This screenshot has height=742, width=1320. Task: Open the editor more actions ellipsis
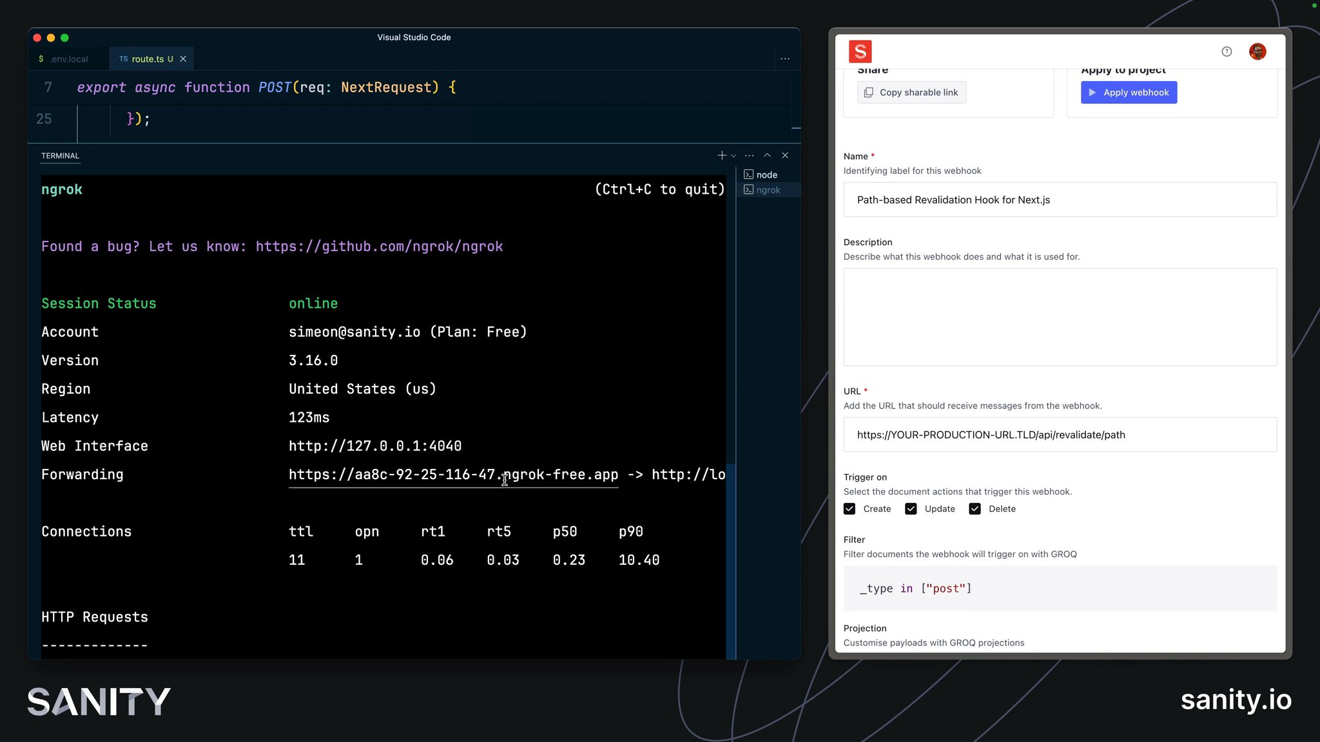pos(785,59)
